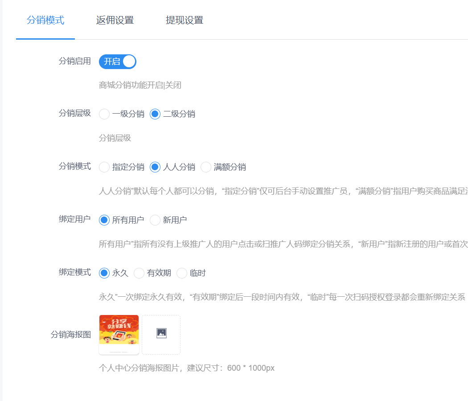Click the 分销海报图 field label
This screenshot has width=468, height=401.
tap(71, 335)
